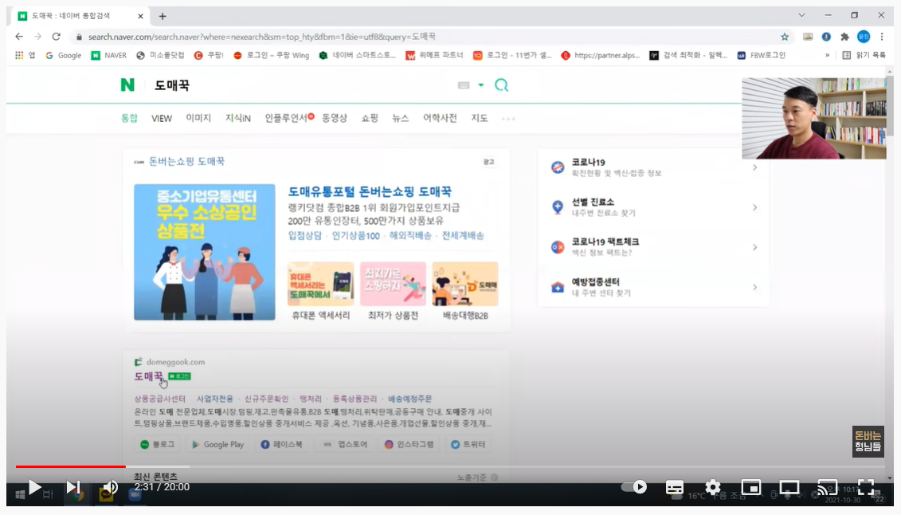Open the 쿠팡! bookmark
The height and width of the screenshot is (515, 901).
[210, 55]
